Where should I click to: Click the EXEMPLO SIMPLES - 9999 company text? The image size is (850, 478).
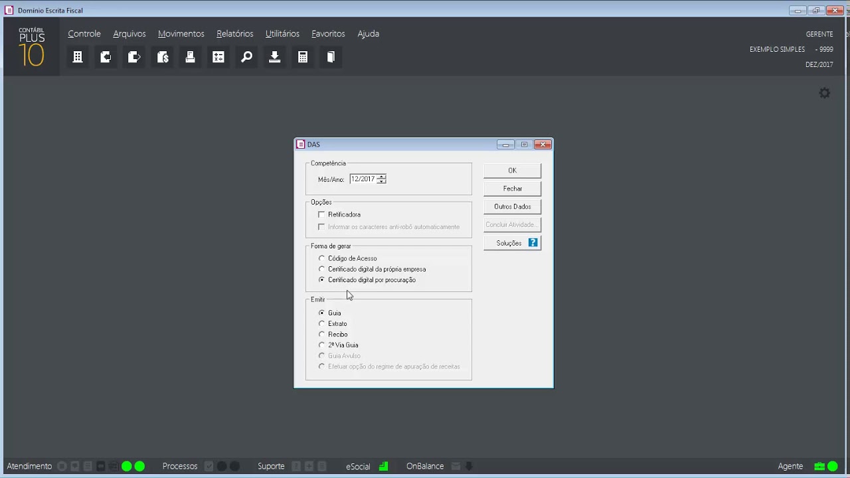[x=792, y=49]
